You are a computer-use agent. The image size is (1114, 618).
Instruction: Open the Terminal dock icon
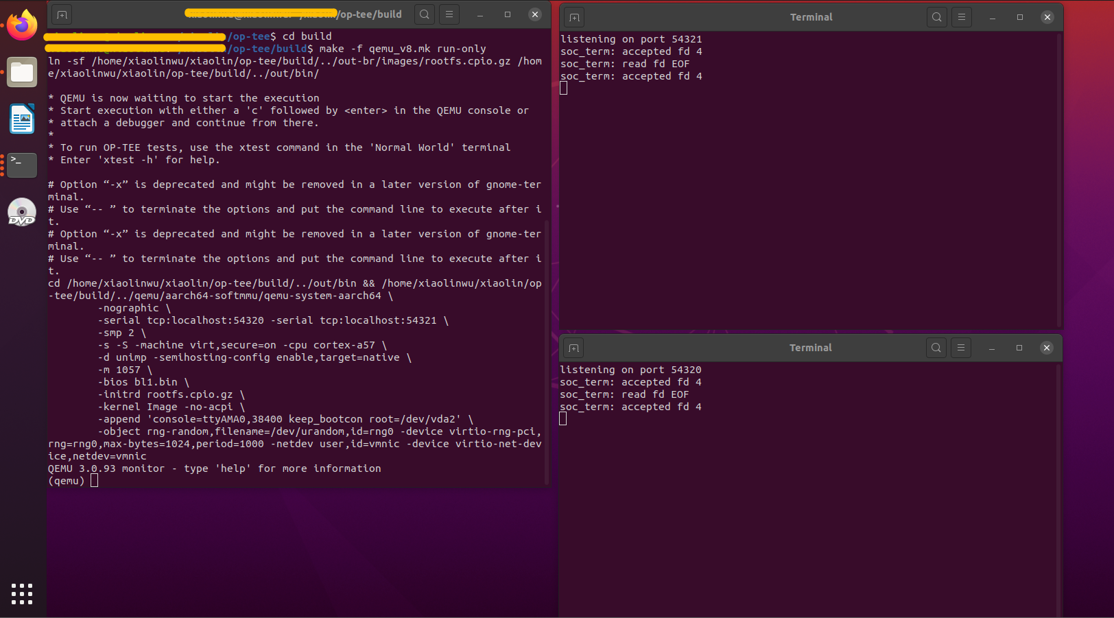22,165
